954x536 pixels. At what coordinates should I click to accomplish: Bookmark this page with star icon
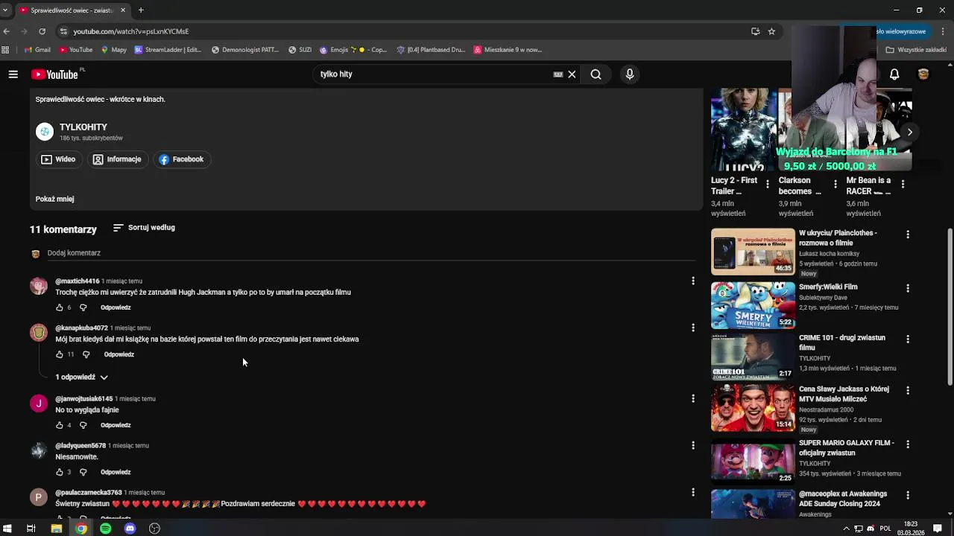click(771, 31)
